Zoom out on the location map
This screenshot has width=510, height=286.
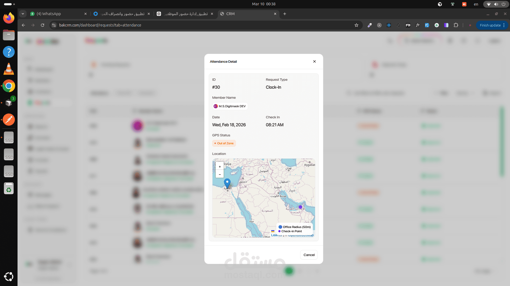[x=220, y=174]
